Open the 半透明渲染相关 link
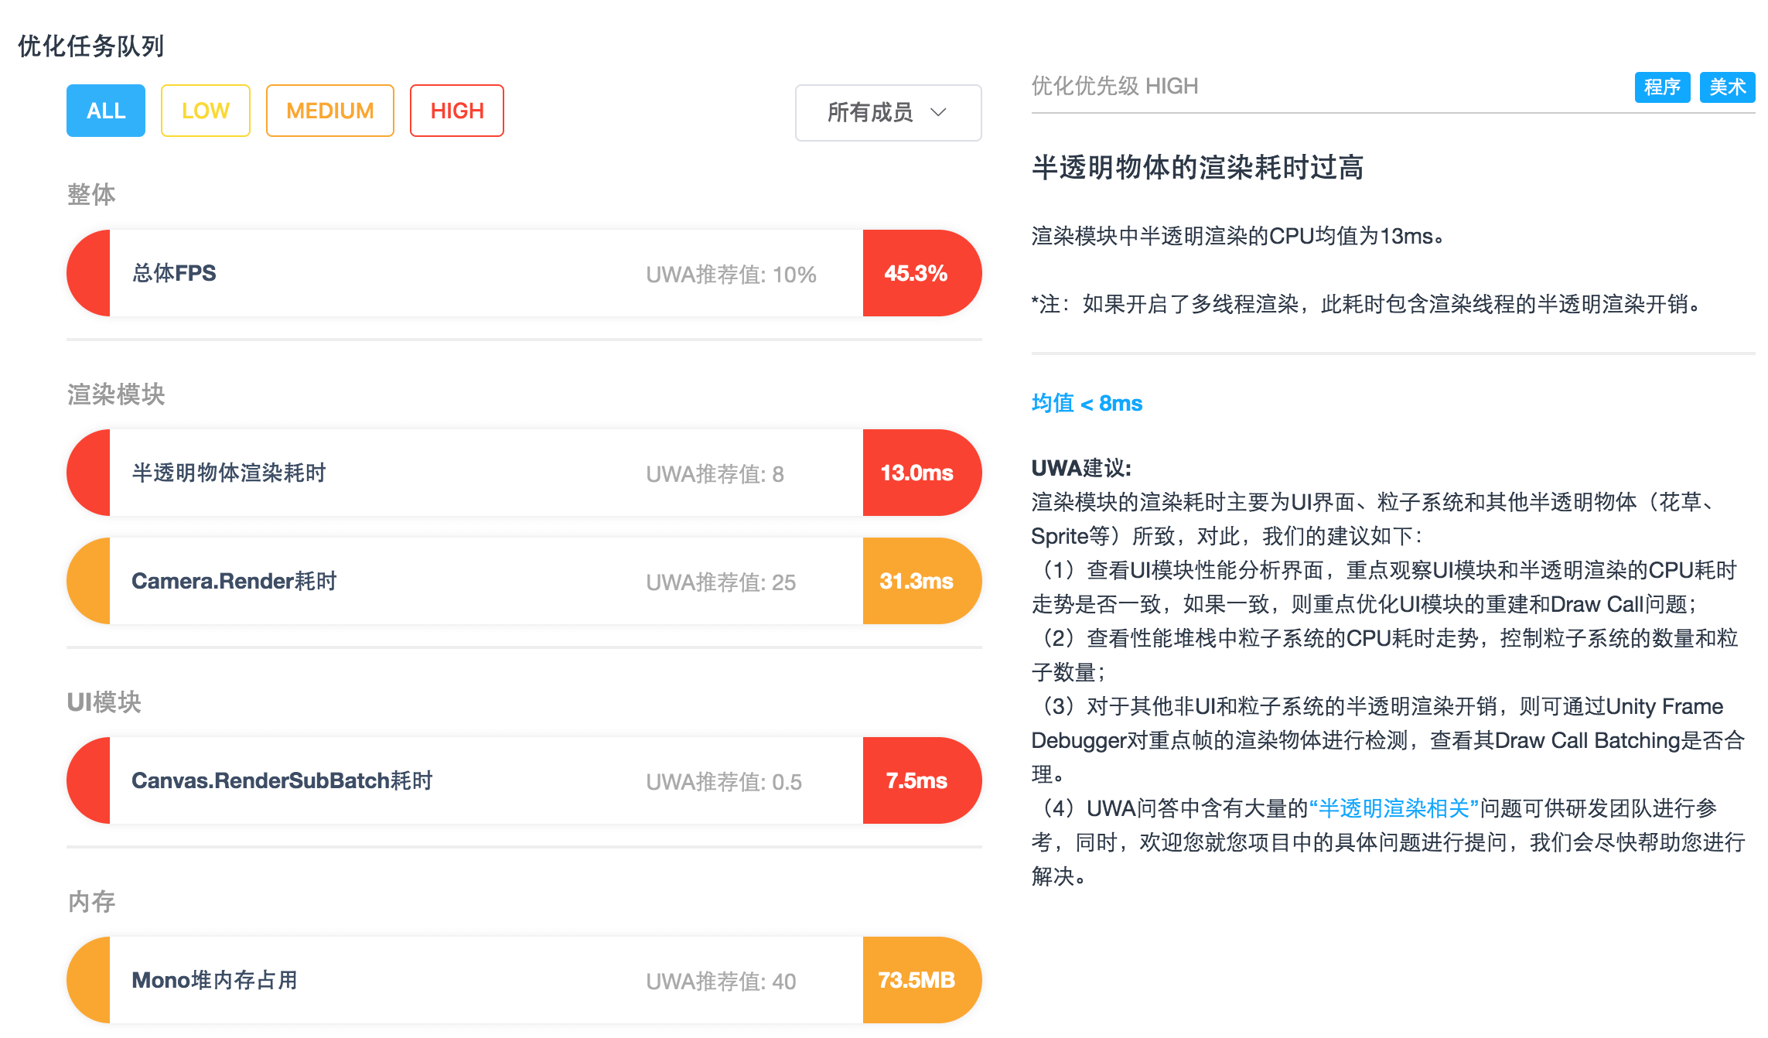The width and height of the screenshot is (1768, 1038). click(1394, 808)
